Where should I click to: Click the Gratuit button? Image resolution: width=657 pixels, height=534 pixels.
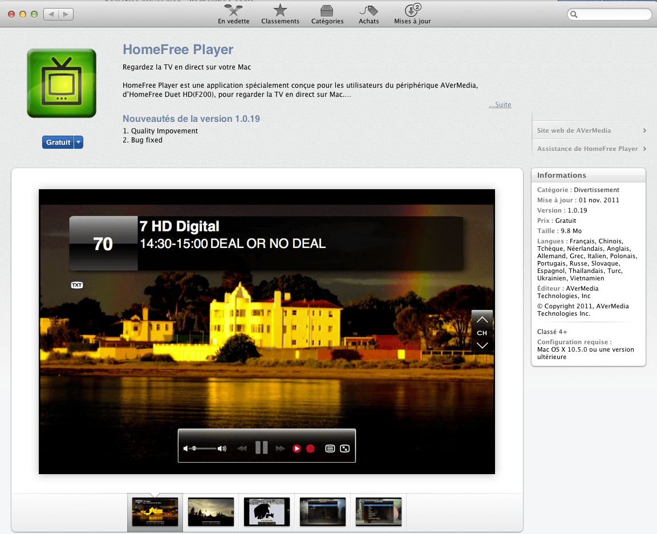(58, 142)
